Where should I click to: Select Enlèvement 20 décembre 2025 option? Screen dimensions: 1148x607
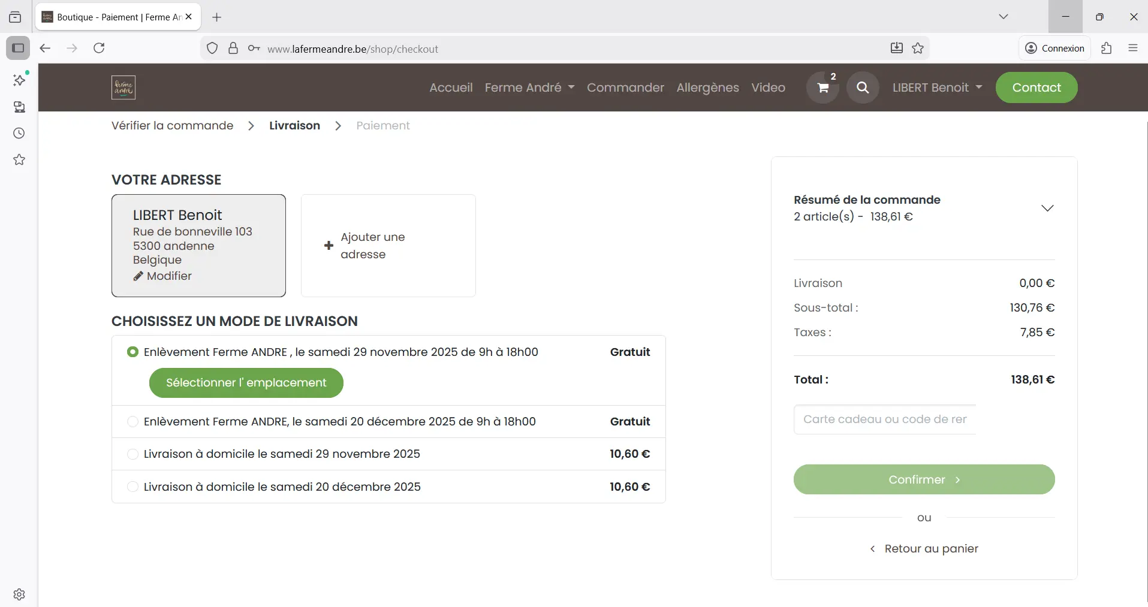tap(132, 422)
